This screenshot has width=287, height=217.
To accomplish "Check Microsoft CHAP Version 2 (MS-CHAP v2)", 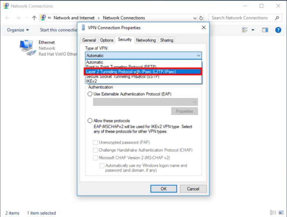I will coord(96,158).
